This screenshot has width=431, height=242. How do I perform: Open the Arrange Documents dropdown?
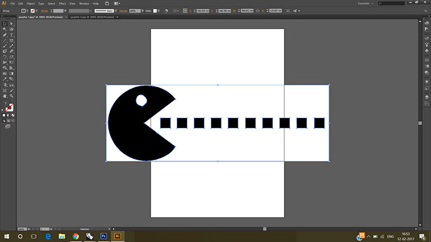point(117,3)
